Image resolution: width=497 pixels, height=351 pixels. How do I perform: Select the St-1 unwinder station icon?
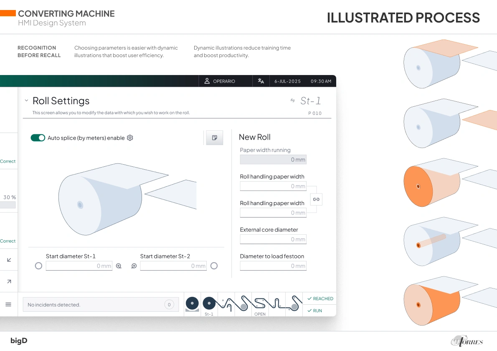(x=209, y=305)
